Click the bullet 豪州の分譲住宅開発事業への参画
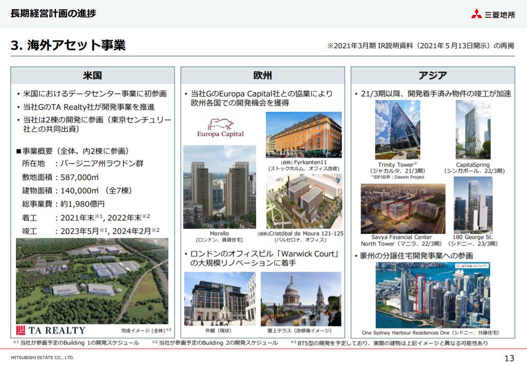Image resolution: width=527 pixels, height=365 pixels. [x=414, y=256]
